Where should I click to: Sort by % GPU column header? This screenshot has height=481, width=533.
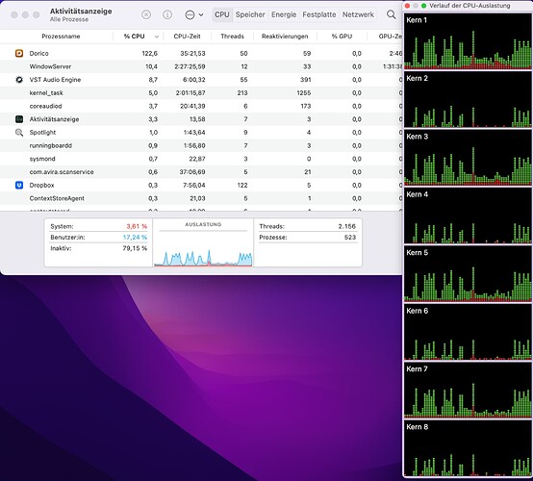[342, 36]
